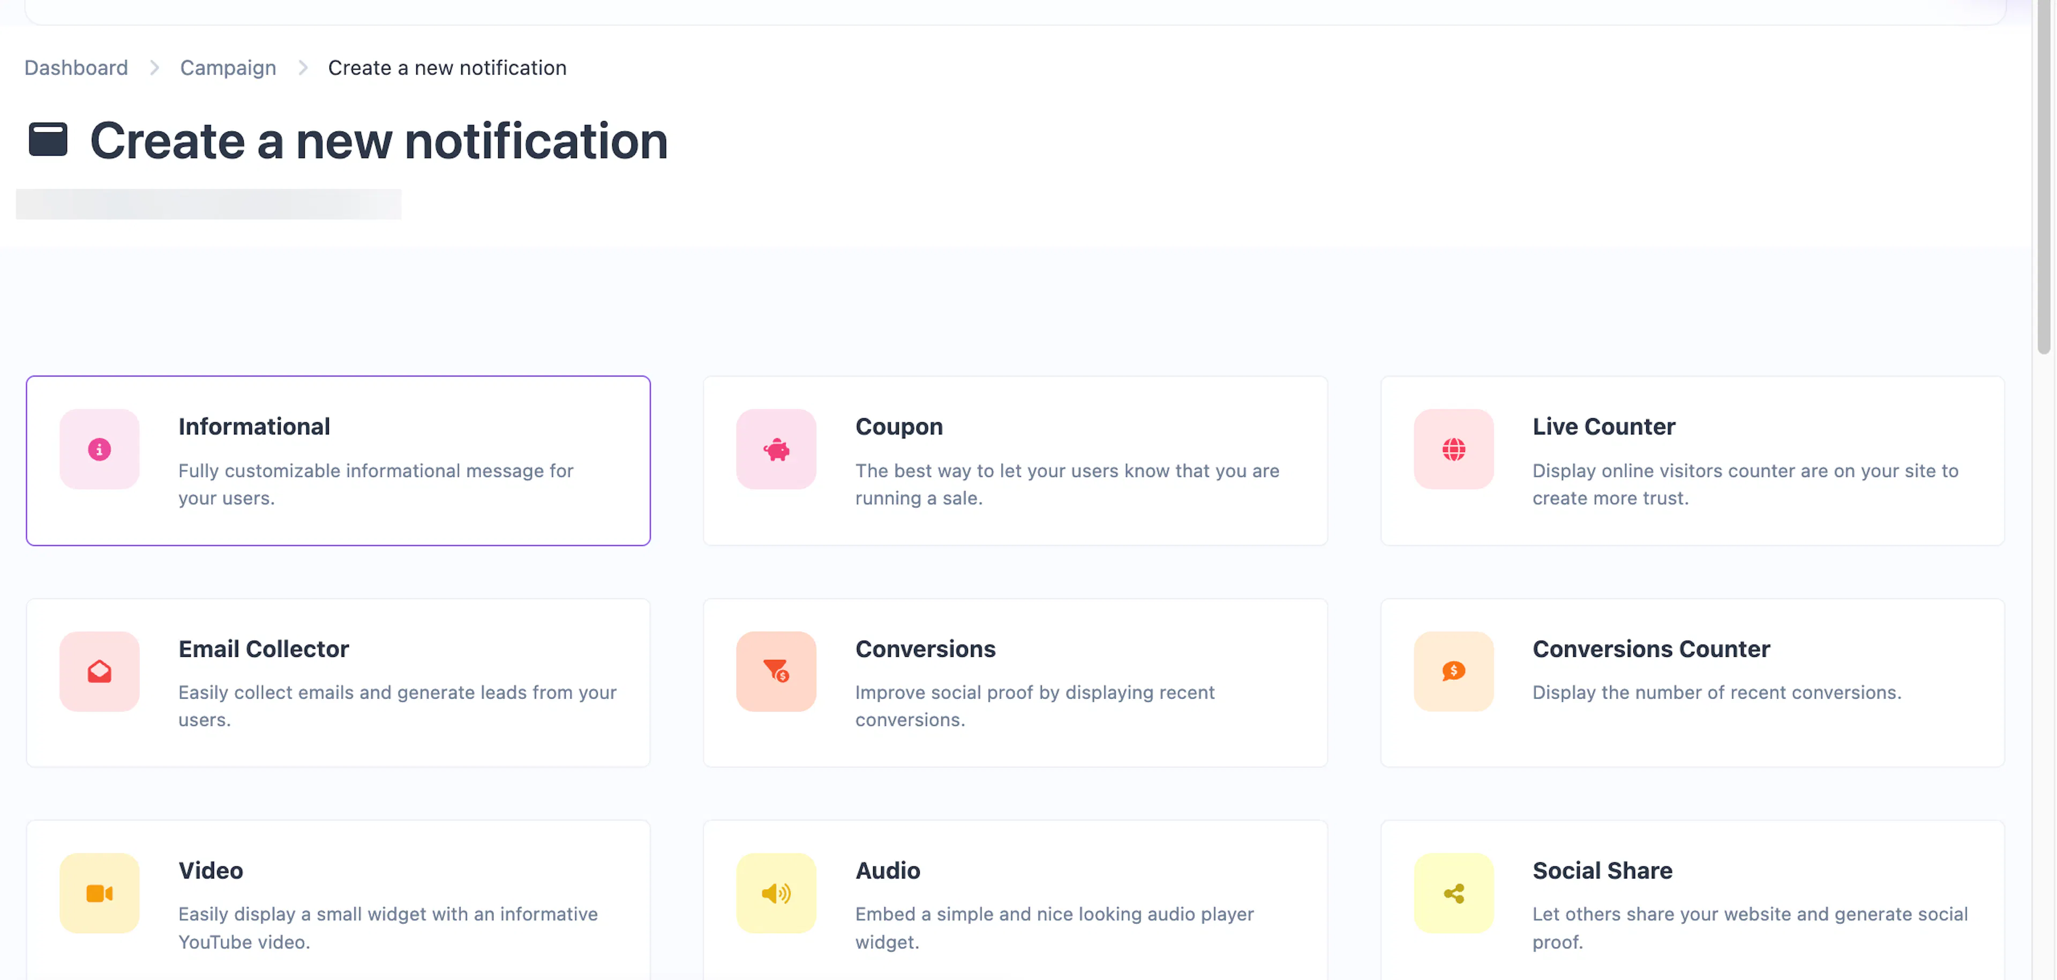Click 'Improve social proof by displaying' text
This screenshot has height=980, width=2057.
1035,706
